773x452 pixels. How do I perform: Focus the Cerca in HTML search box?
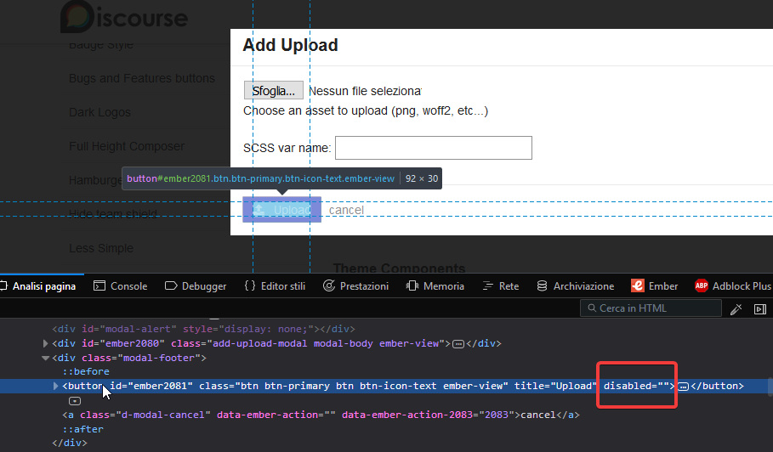click(x=651, y=308)
